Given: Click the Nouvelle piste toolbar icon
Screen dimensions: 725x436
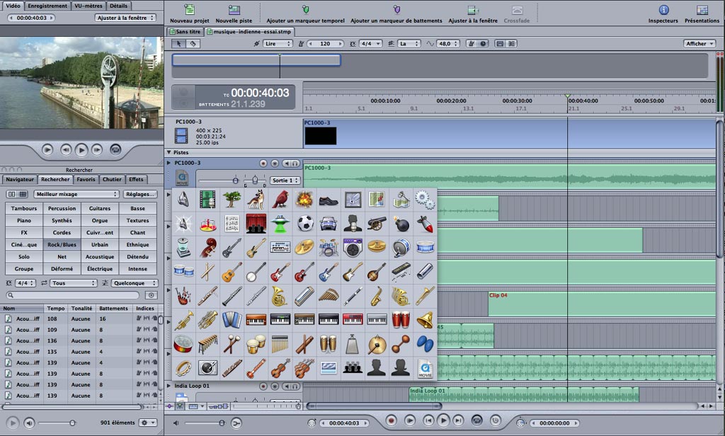Looking at the screenshot, I should tap(234, 10).
